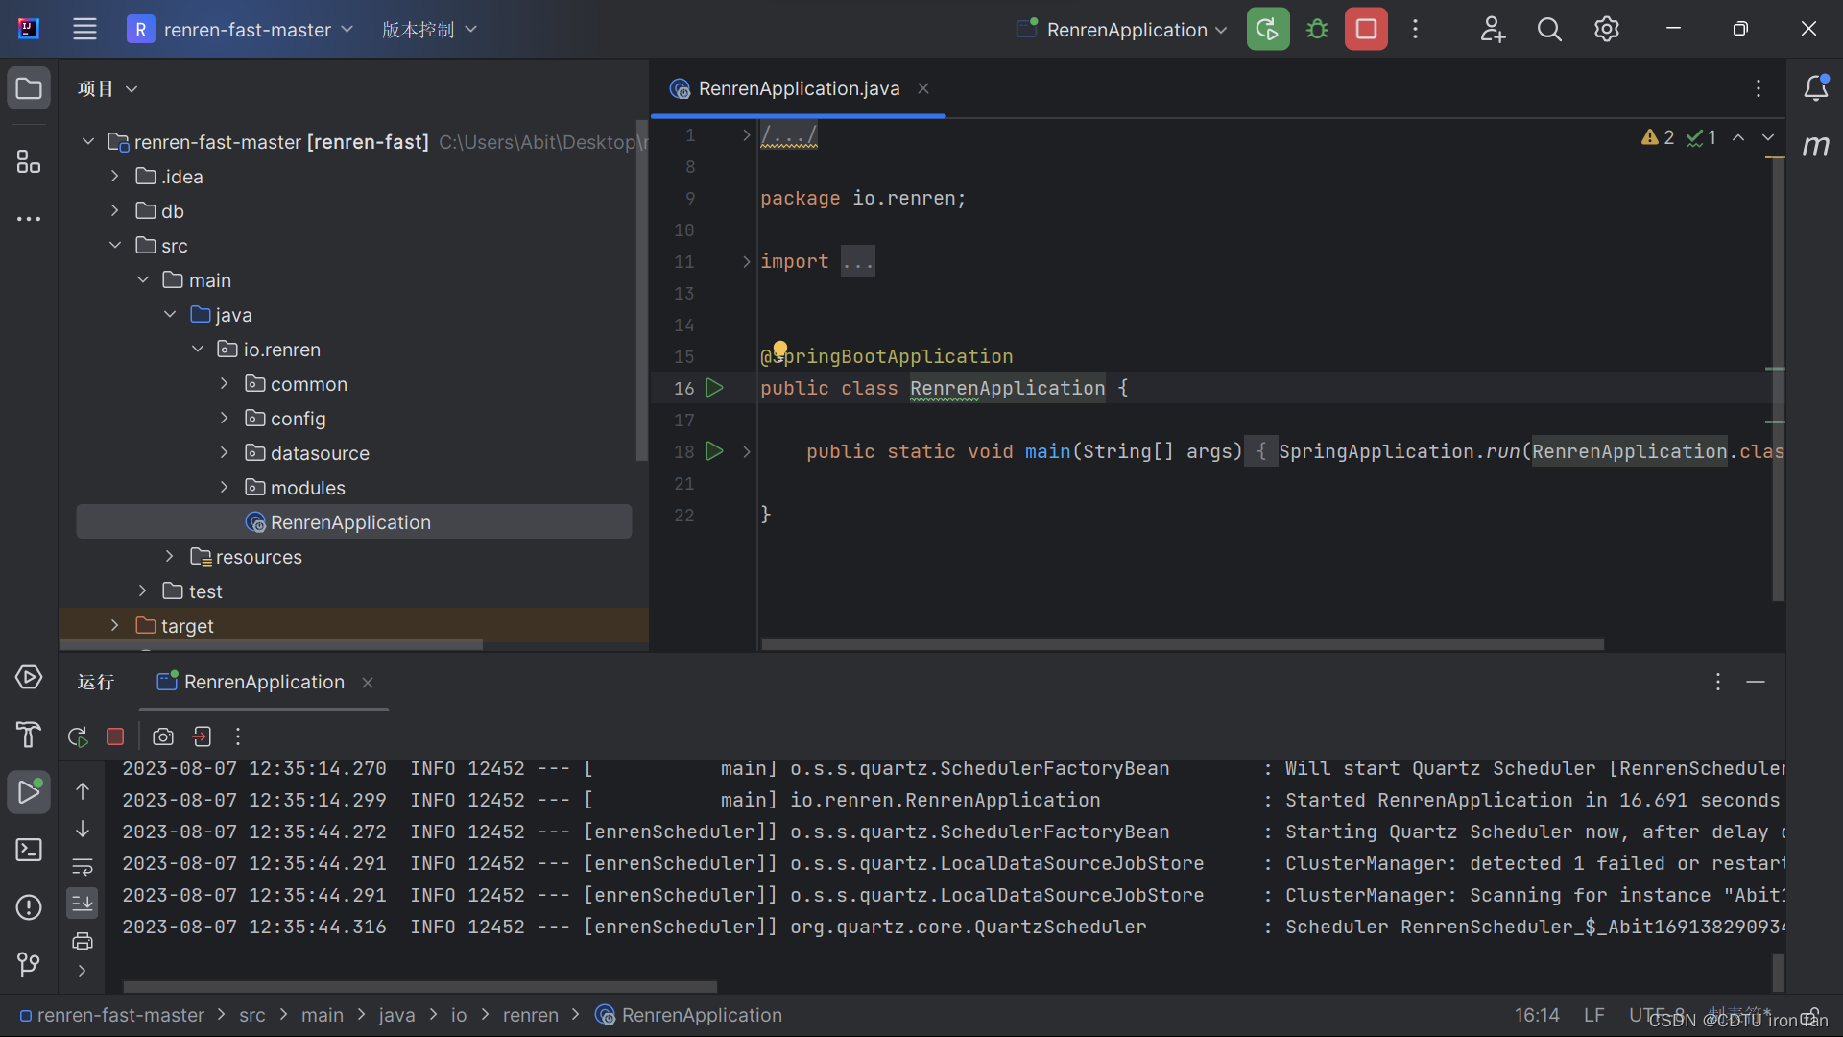Stop process in Run panel toolbar
The image size is (1843, 1037).
tap(115, 736)
